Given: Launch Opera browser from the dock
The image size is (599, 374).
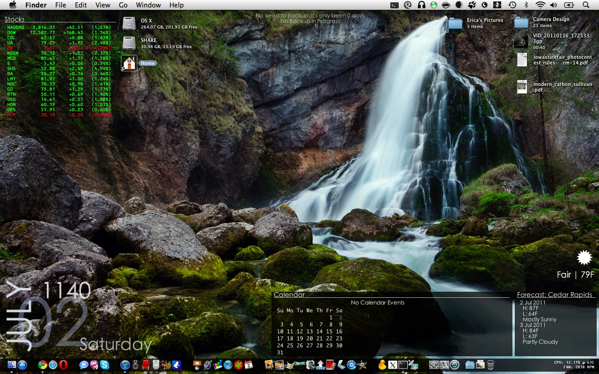Looking at the screenshot, I should tap(64, 365).
